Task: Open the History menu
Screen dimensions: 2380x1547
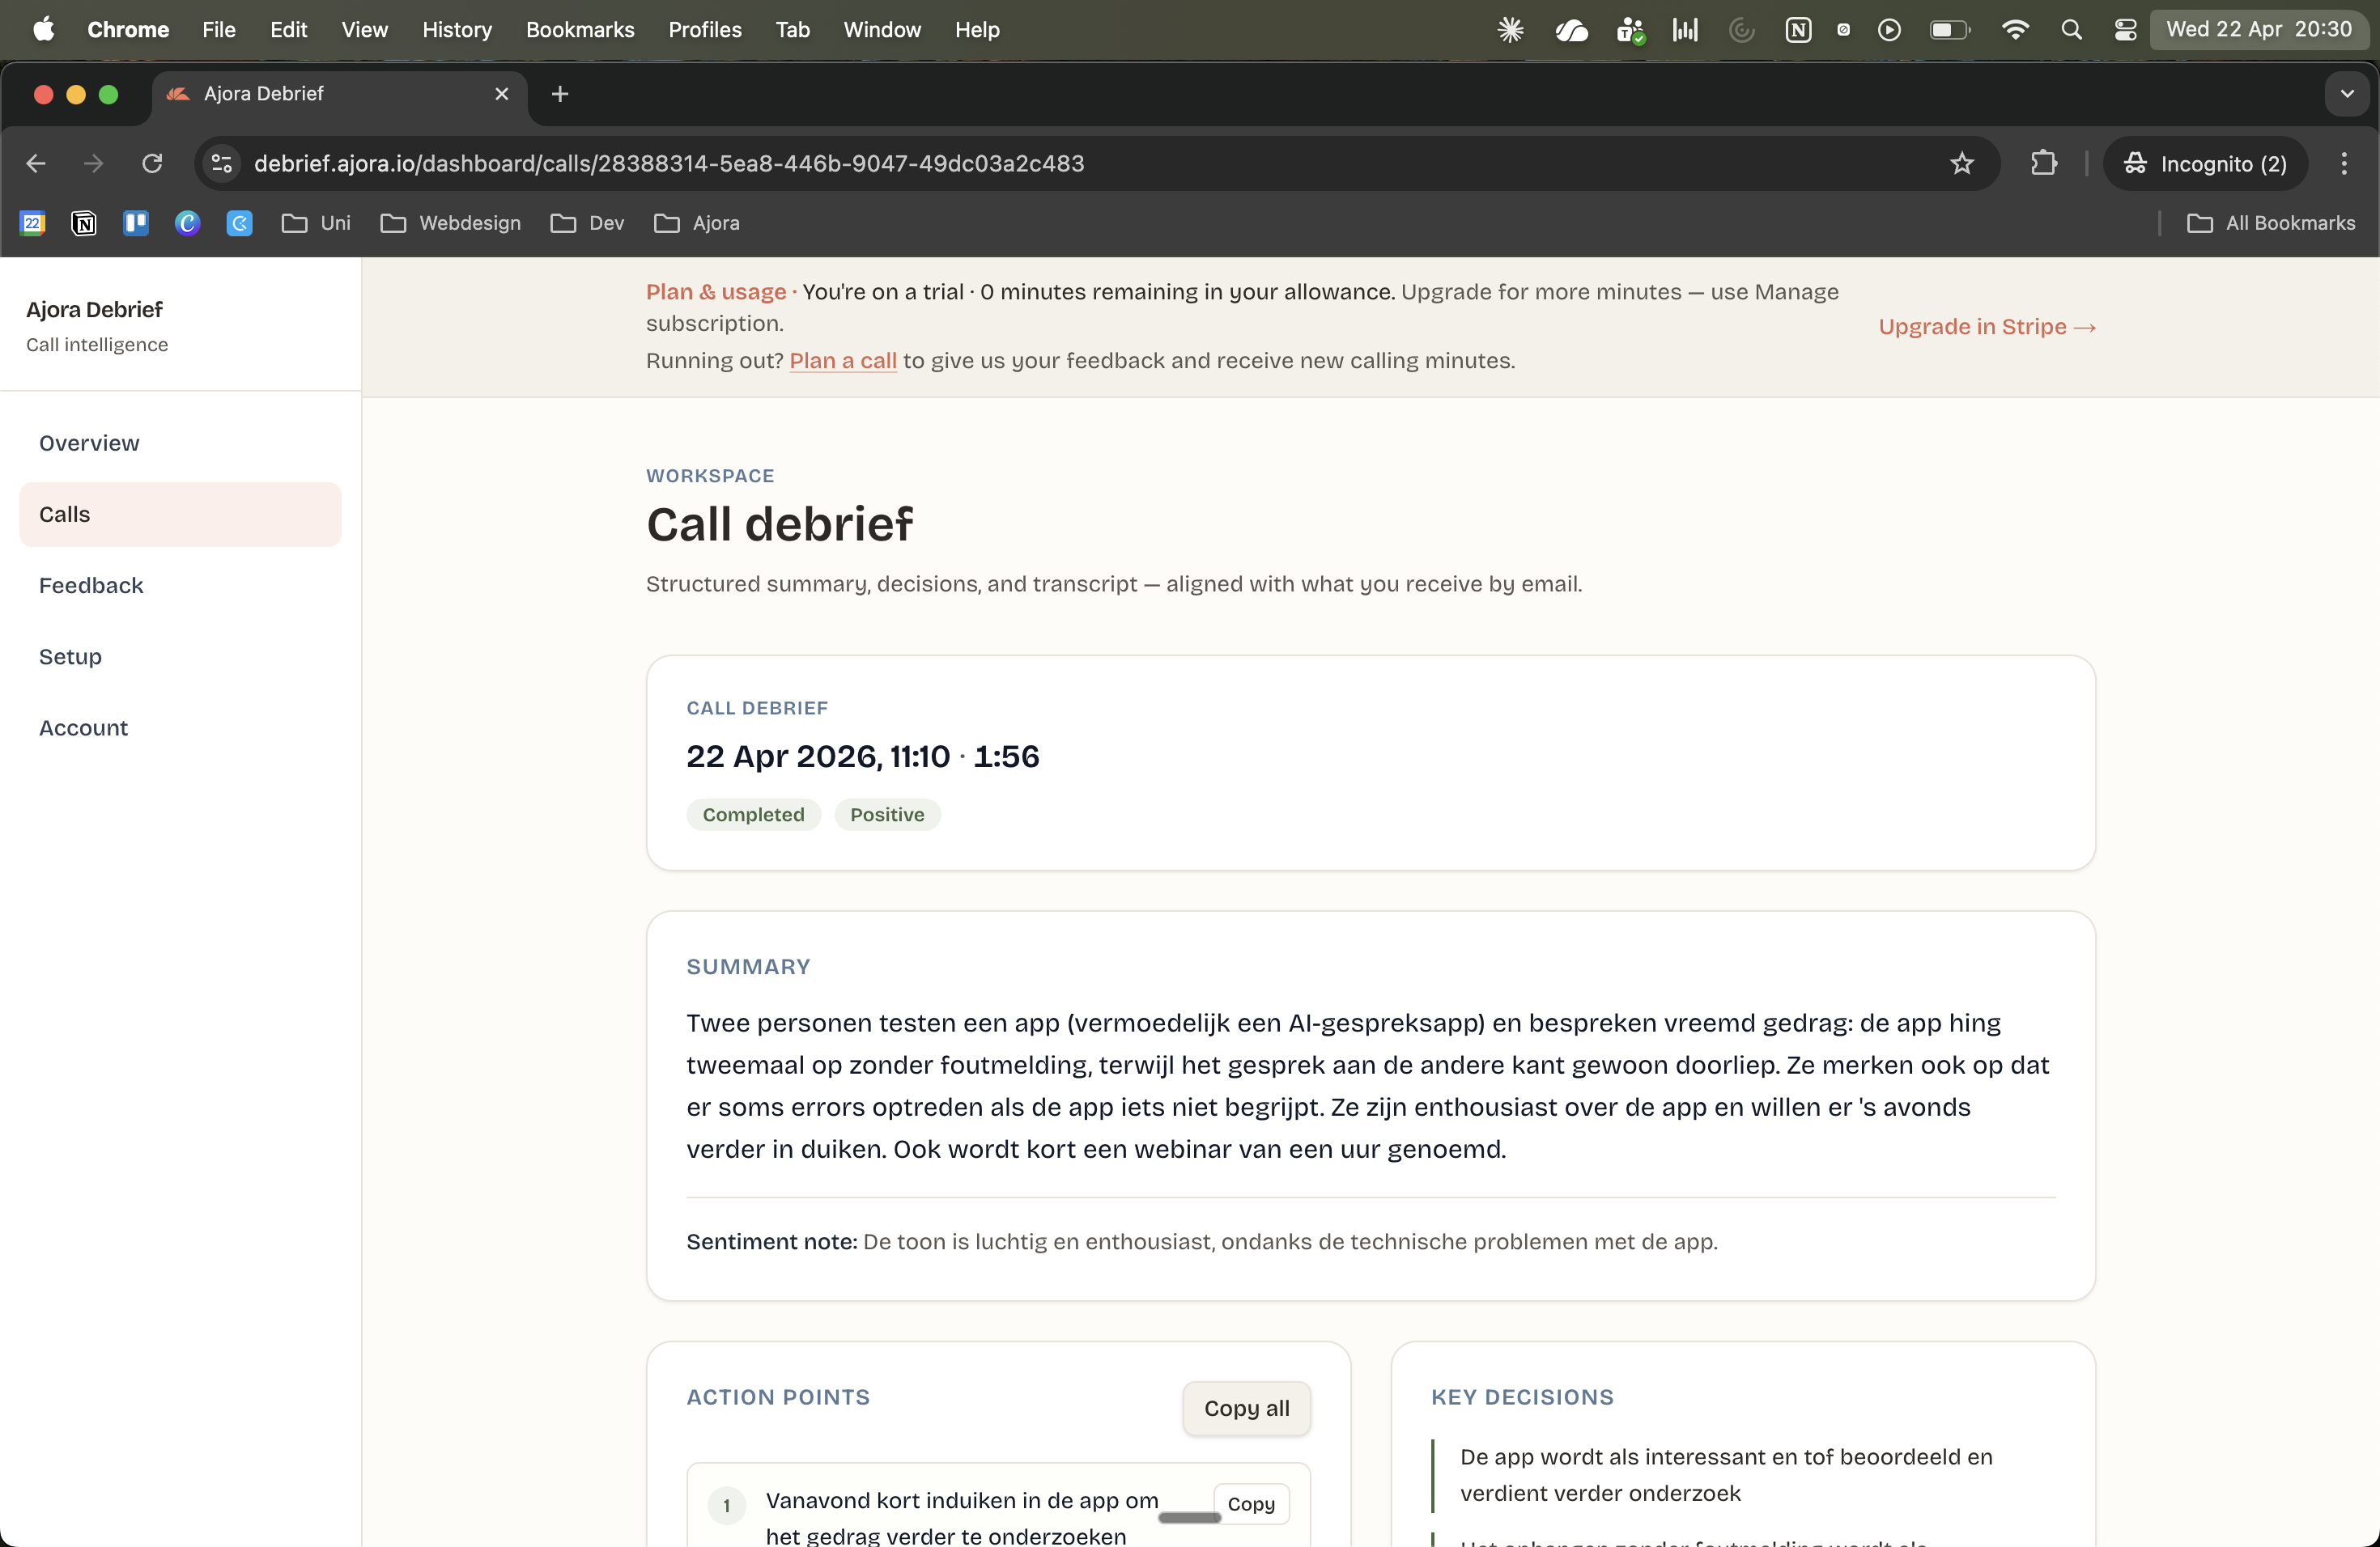Action: coord(457,30)
